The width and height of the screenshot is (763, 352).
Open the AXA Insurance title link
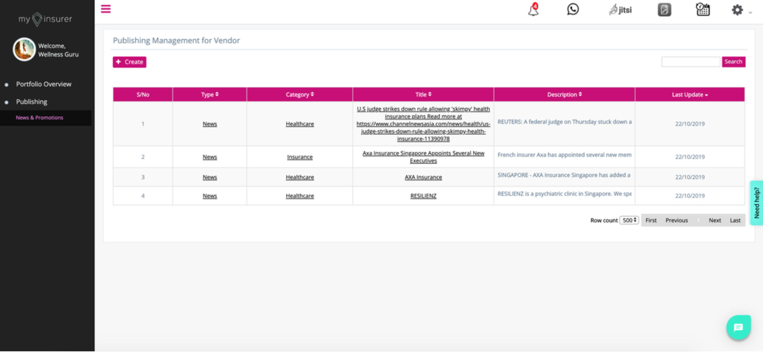point(423,177)
